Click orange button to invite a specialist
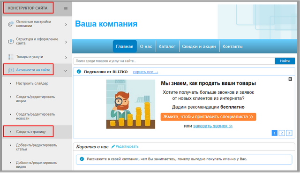300x173 pixels. click(208, 117)
